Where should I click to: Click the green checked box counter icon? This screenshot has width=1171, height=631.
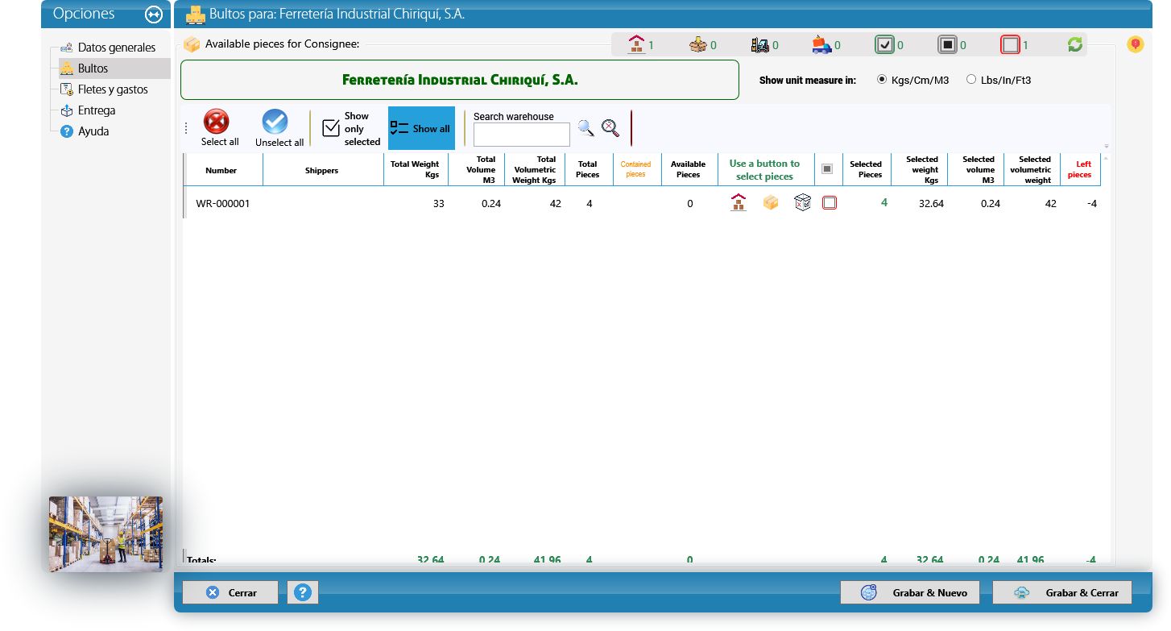(x=885, y=45)
